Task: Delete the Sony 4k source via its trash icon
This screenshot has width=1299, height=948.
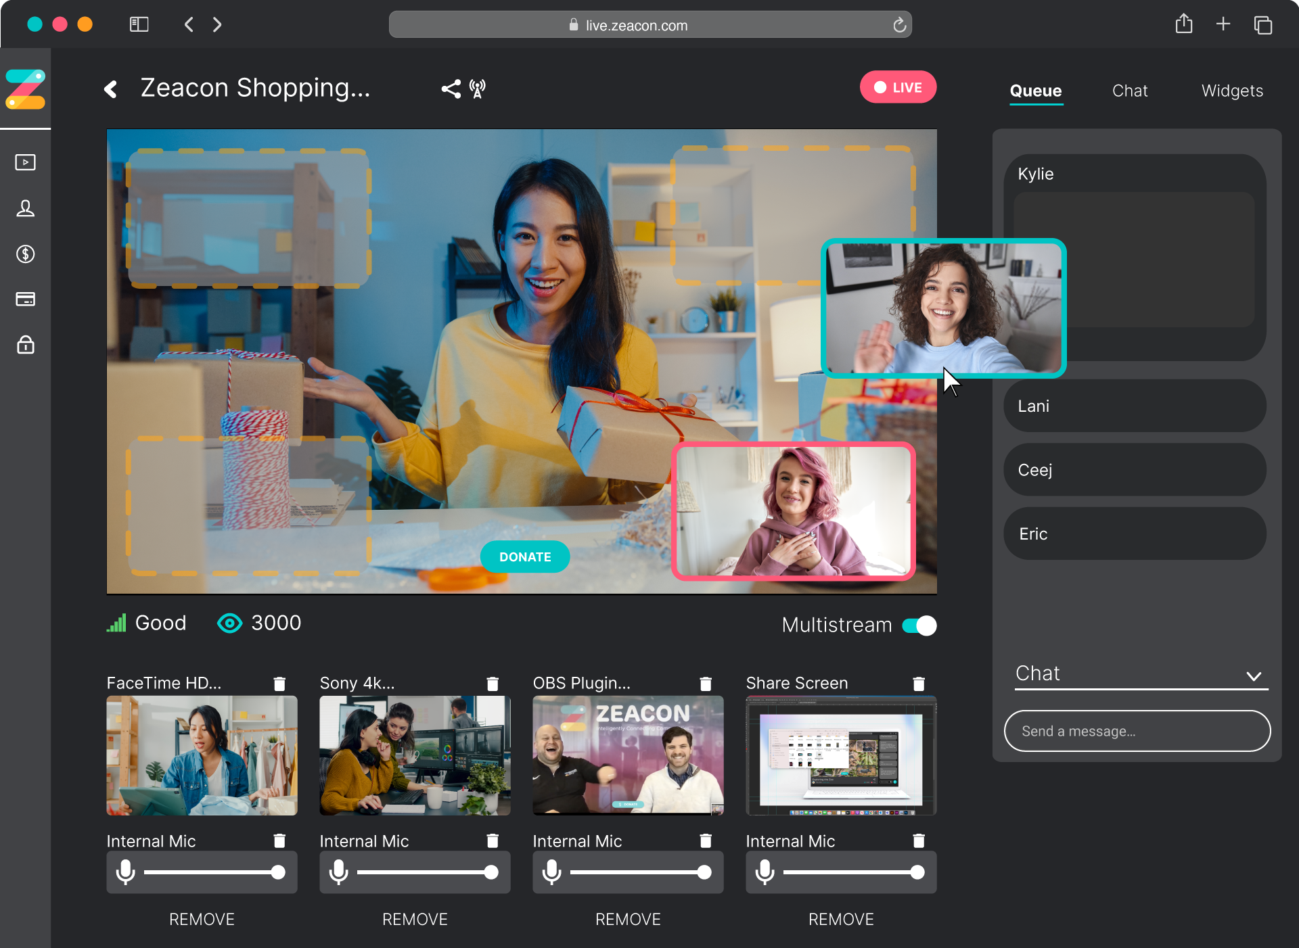Action: 493,684
